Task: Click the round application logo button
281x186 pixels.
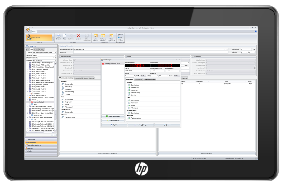Action: coord(28,29)
